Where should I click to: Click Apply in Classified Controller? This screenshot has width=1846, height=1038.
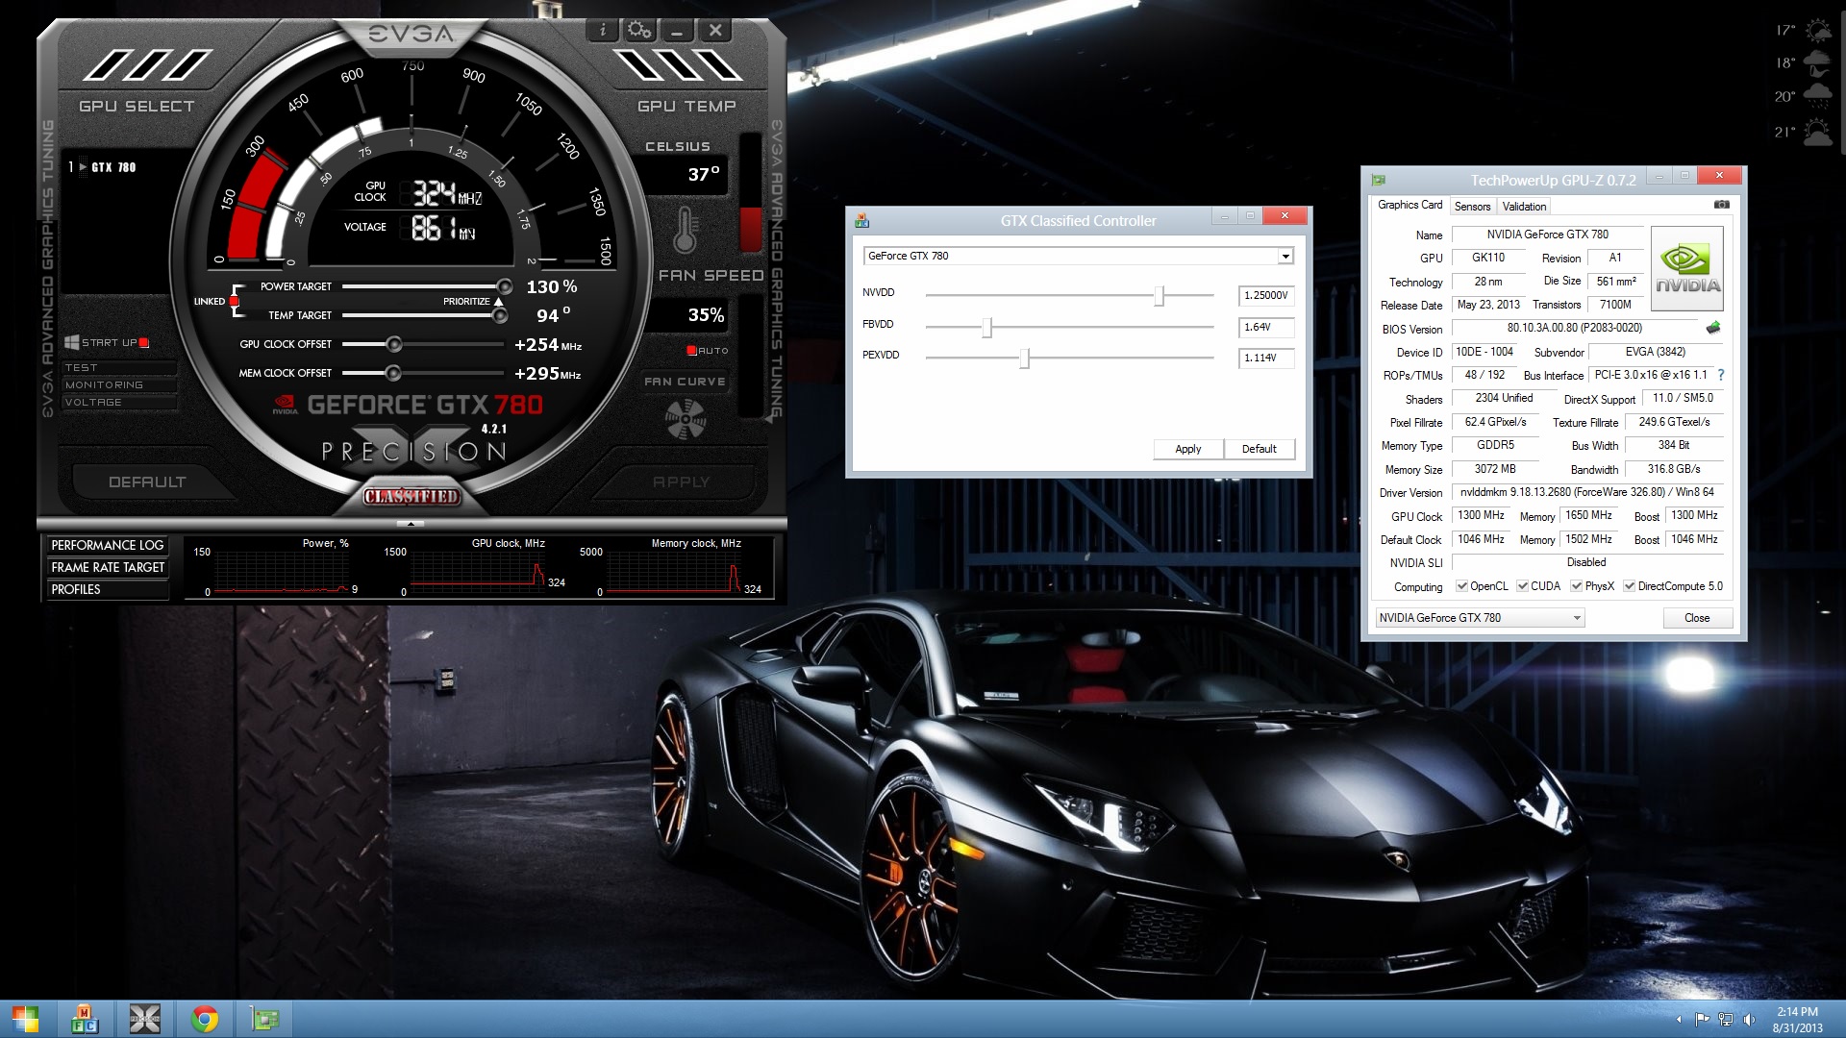pos(1188,449)
